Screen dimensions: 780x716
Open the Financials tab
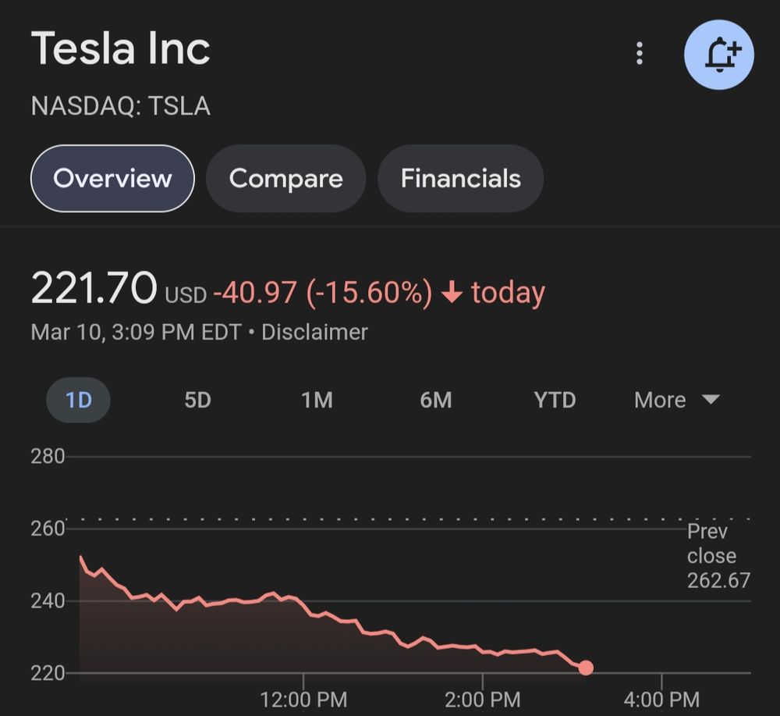pyautogui.click(x=460, y=178)
